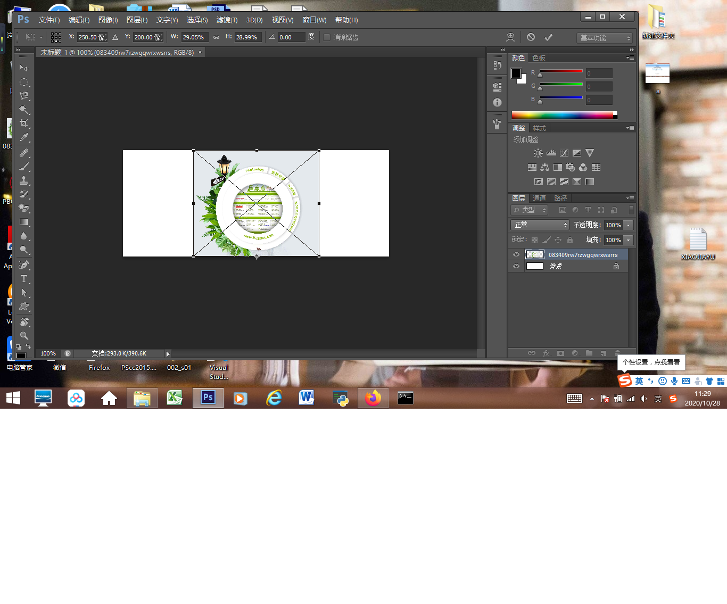Select the Hand/Rotate View tool
Viewport: 727px width, 604px height.
point(24,322)
